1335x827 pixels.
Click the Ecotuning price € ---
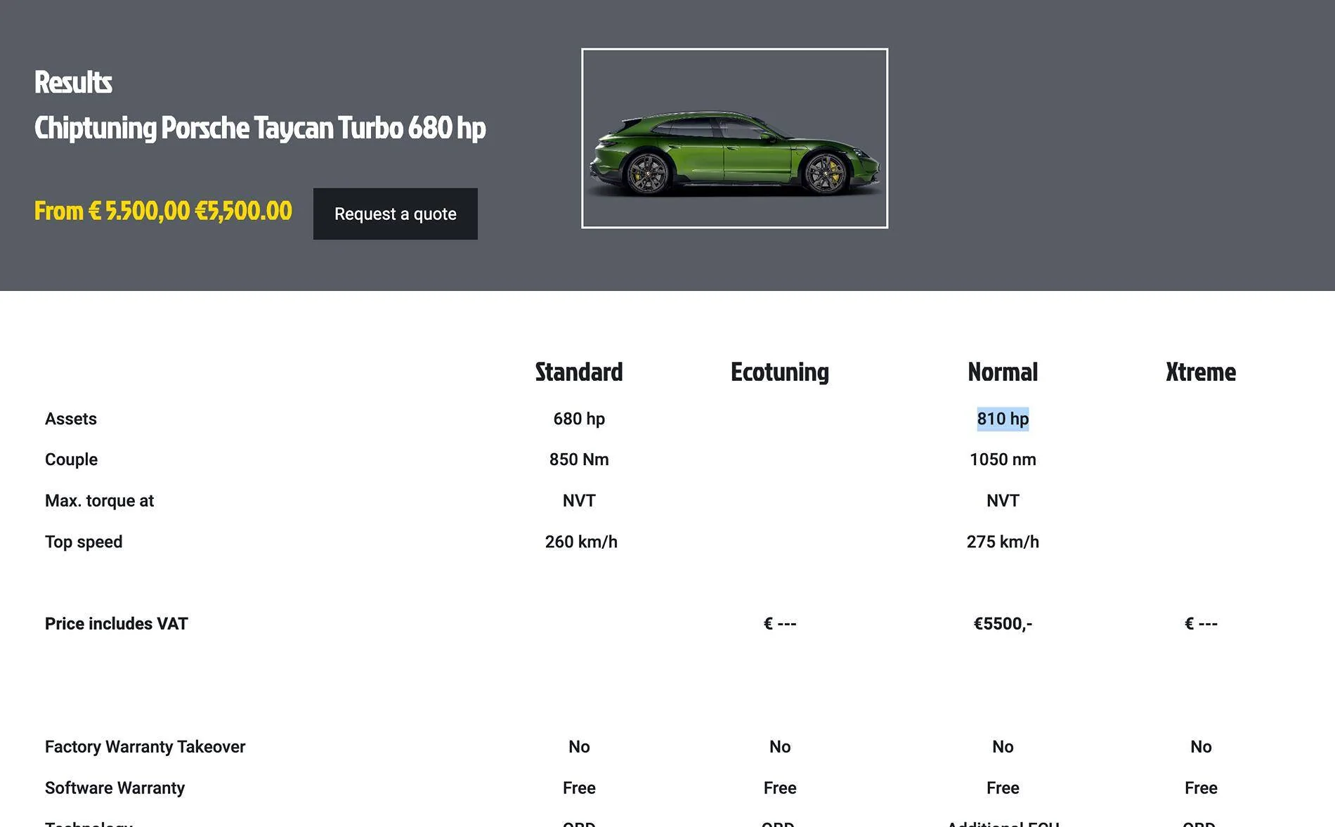(780, 624)
